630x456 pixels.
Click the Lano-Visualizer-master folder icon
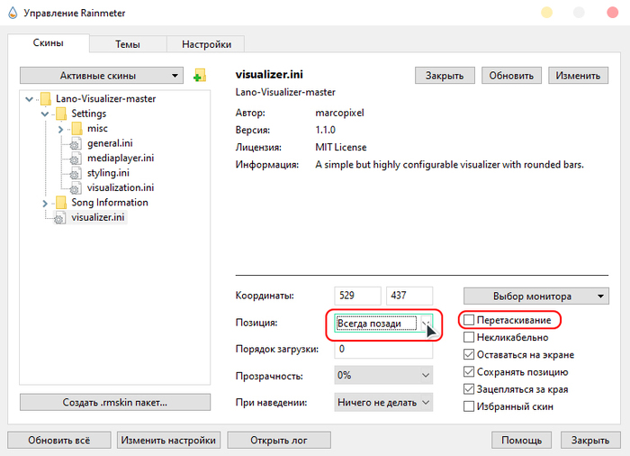[46, 98]
